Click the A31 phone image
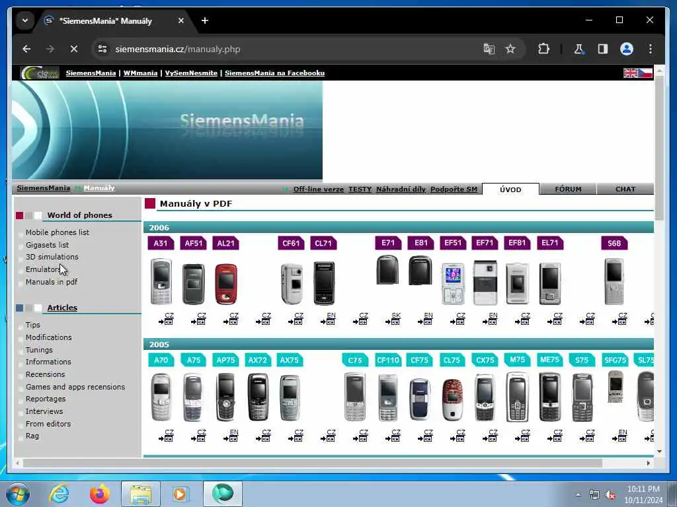677x507 pixels. coord(161,281)
